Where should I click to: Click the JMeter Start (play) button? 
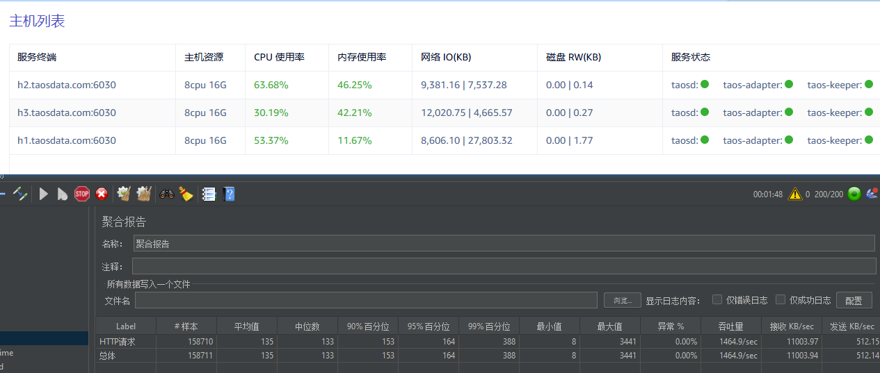tap(43, 194)
